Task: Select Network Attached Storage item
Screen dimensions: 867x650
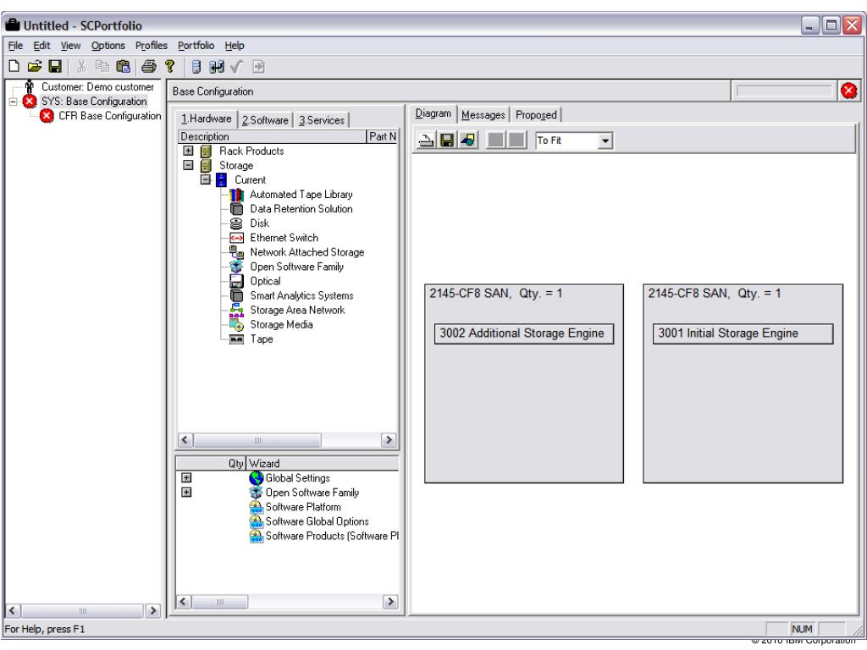Action: tap(306, 252)
